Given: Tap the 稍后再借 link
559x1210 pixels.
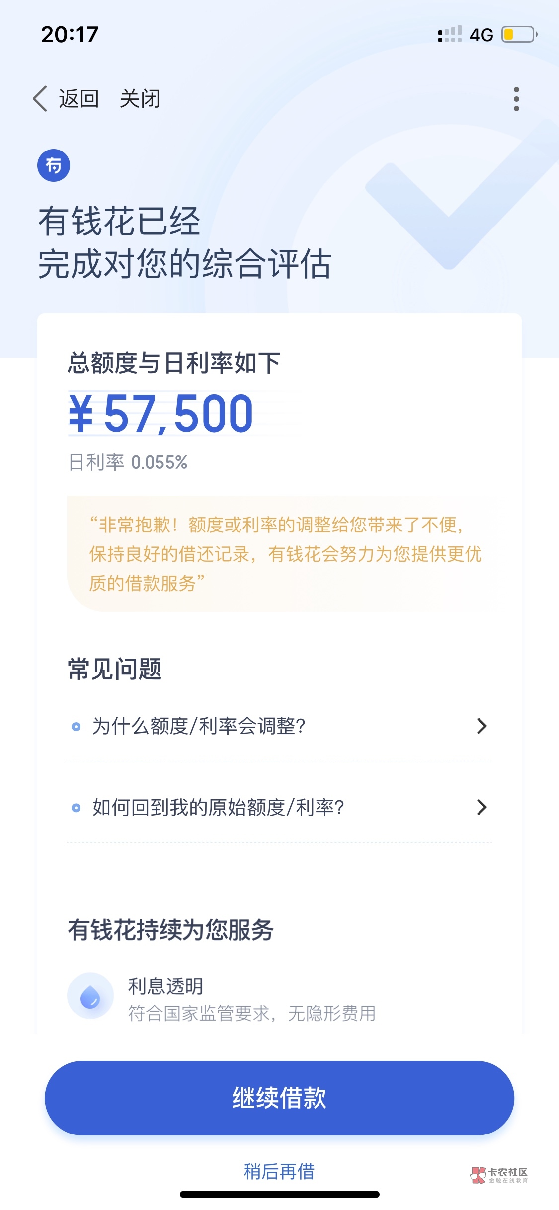Looking at the screenshot, I should [x=279, y=1171].
